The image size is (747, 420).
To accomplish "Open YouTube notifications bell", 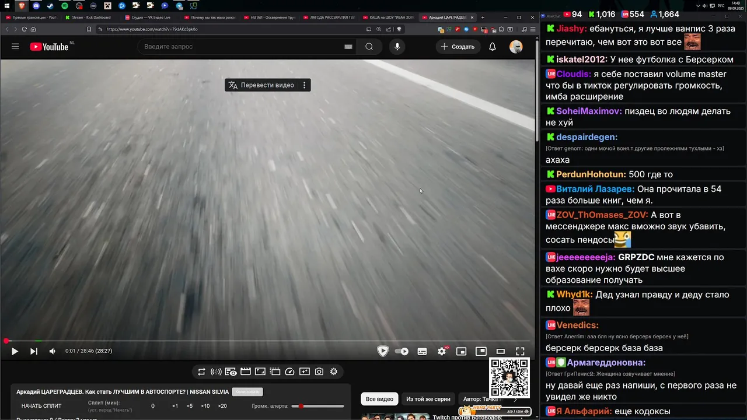I will pyautogui.click(x=492, y=47).
